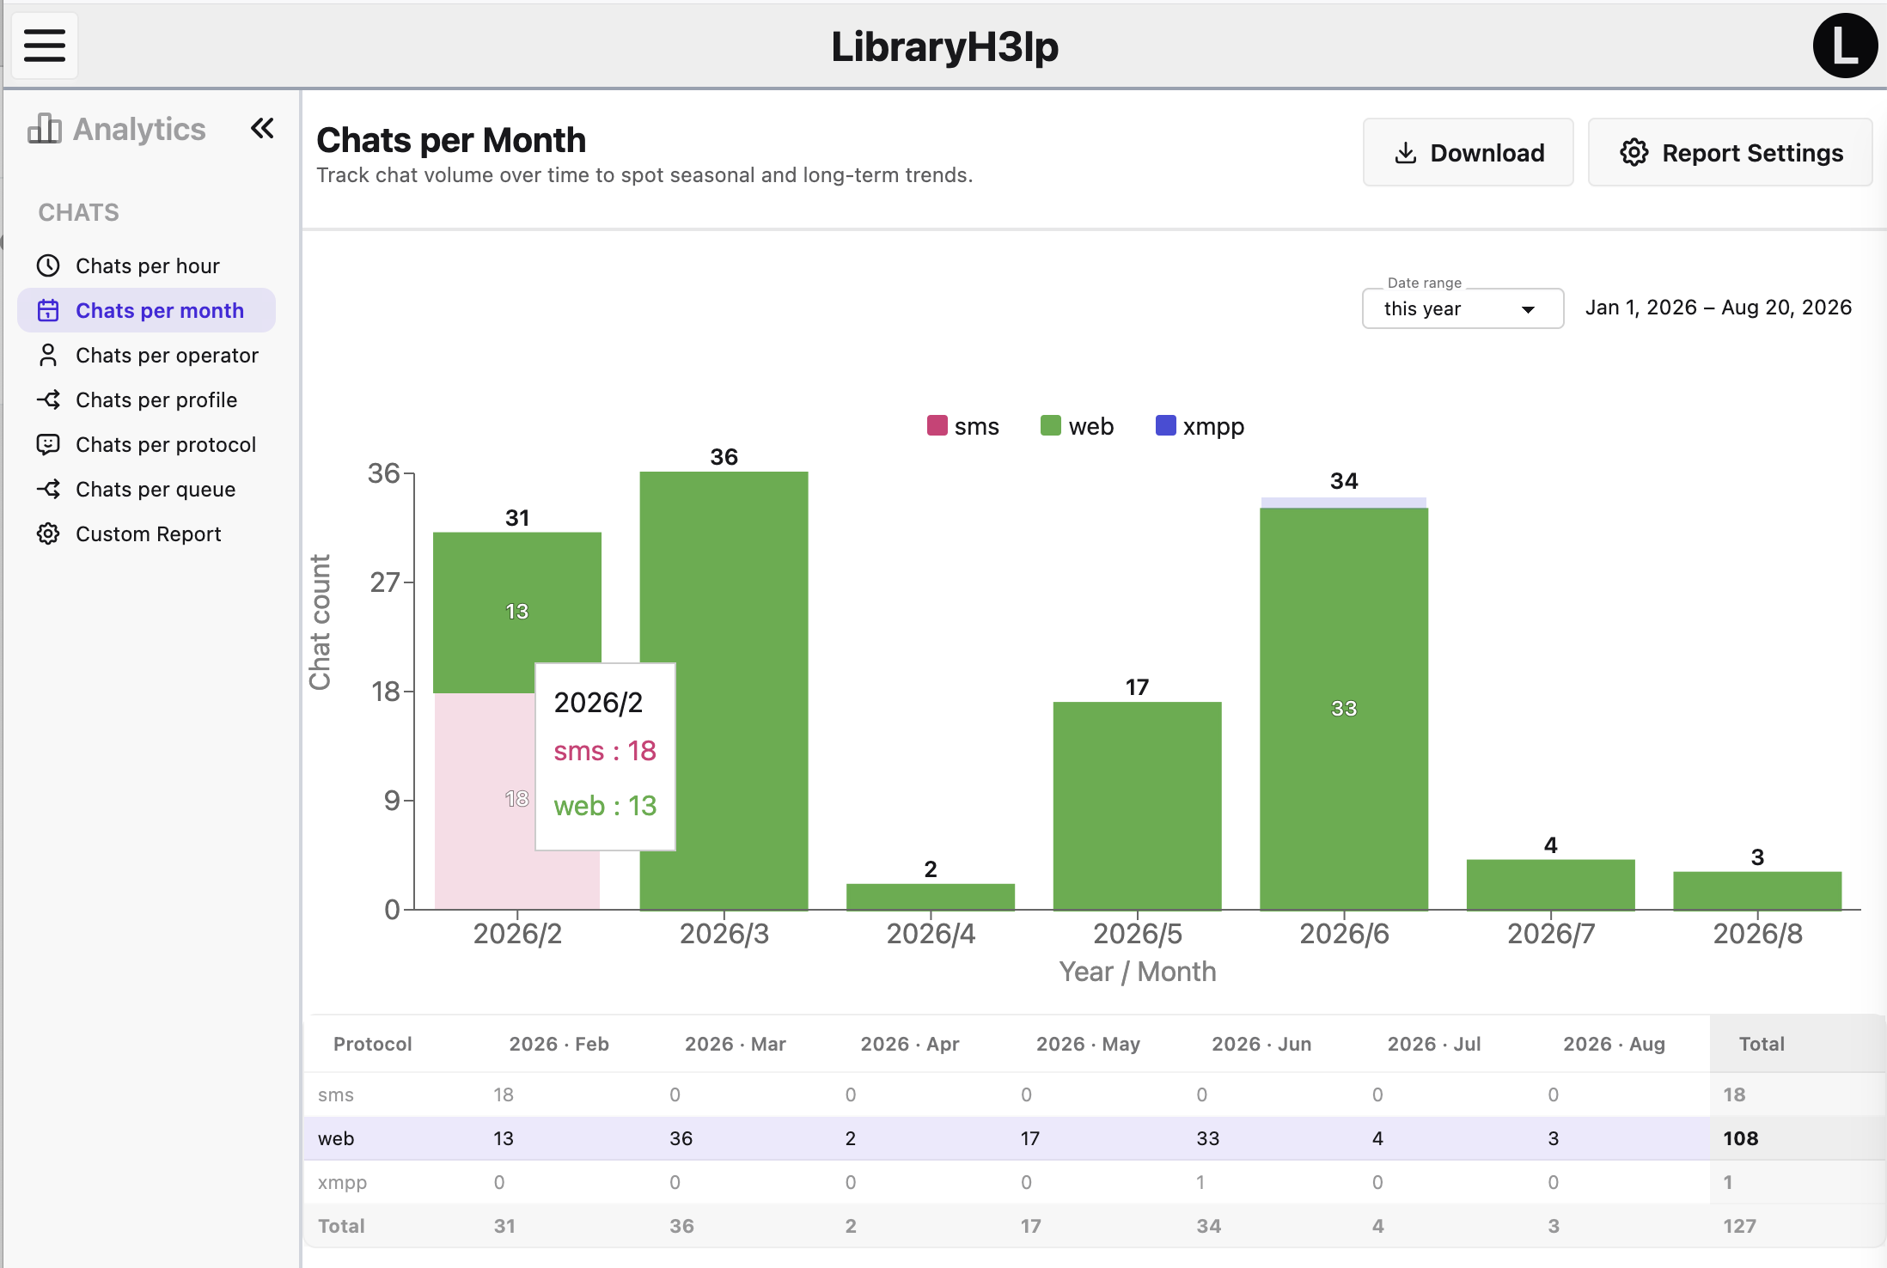This screenshot has width=1887, height=1268.
Task: Click the web March value 36 cell
Action: coord(681,1138)
